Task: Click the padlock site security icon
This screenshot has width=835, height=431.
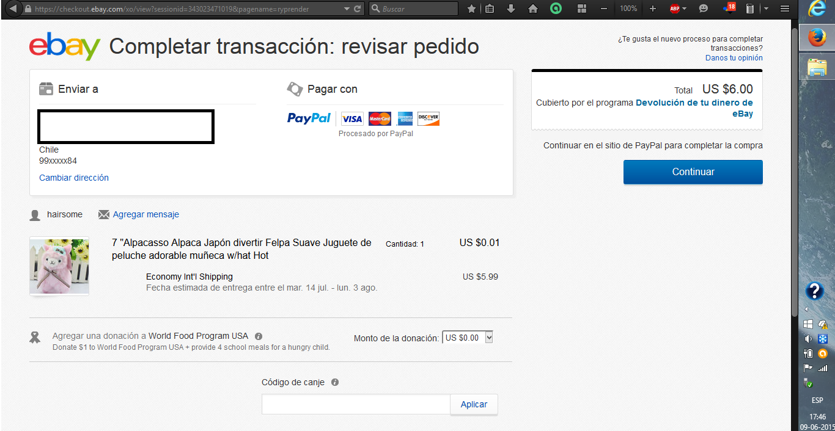Action: (28, 9)
